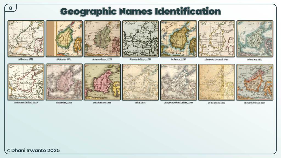Click the Richard Andree 1895 map thumbnail
Viewport: 281px width, 158px height.
tap(255, 82)
